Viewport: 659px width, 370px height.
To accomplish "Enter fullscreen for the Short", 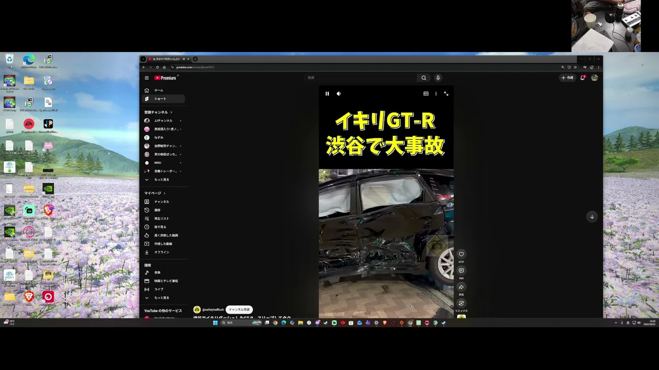I will point(446,94).
